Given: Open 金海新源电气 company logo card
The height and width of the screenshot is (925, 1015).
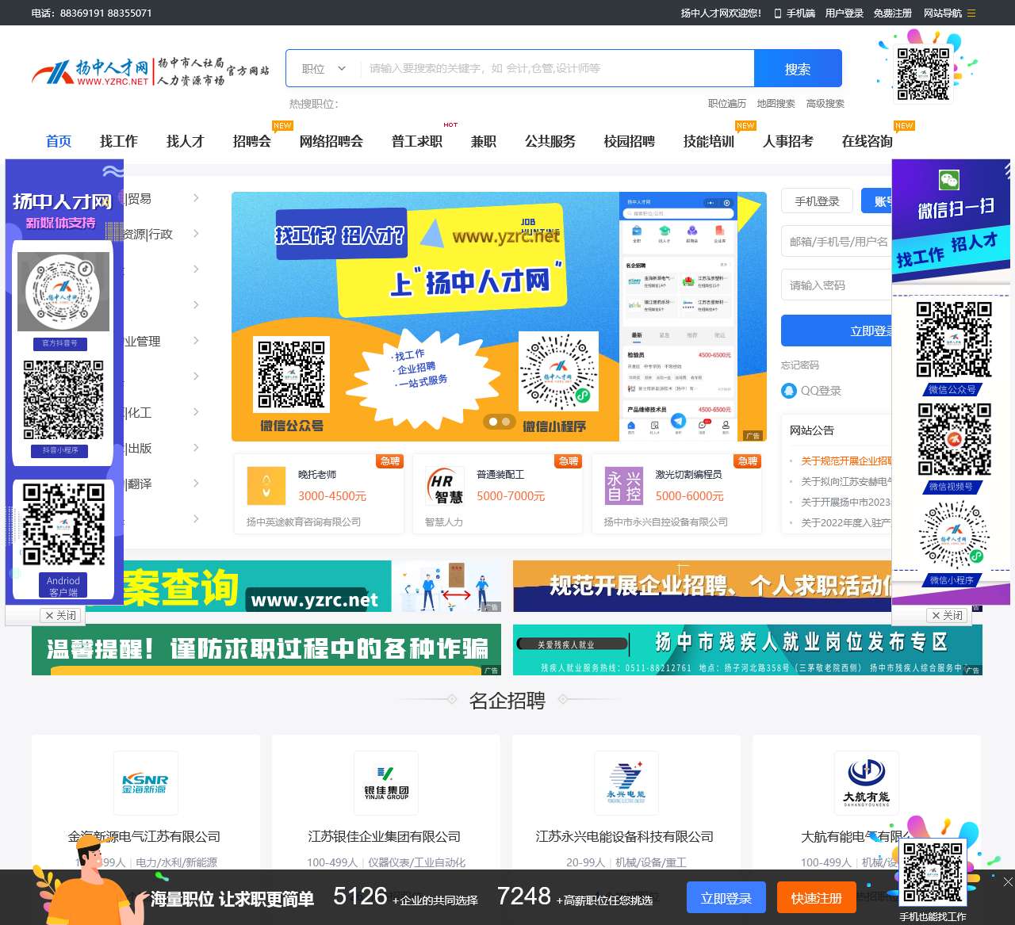Looking at the screenshot, I should click(145, 783).
